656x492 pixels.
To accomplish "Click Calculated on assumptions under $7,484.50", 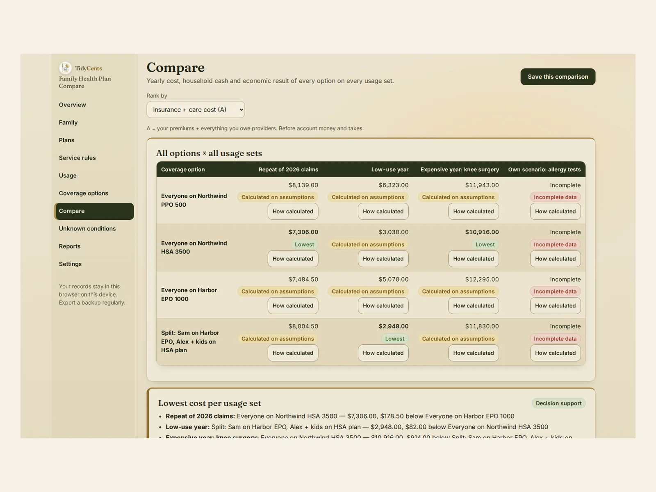I will (x=278, y=292).
